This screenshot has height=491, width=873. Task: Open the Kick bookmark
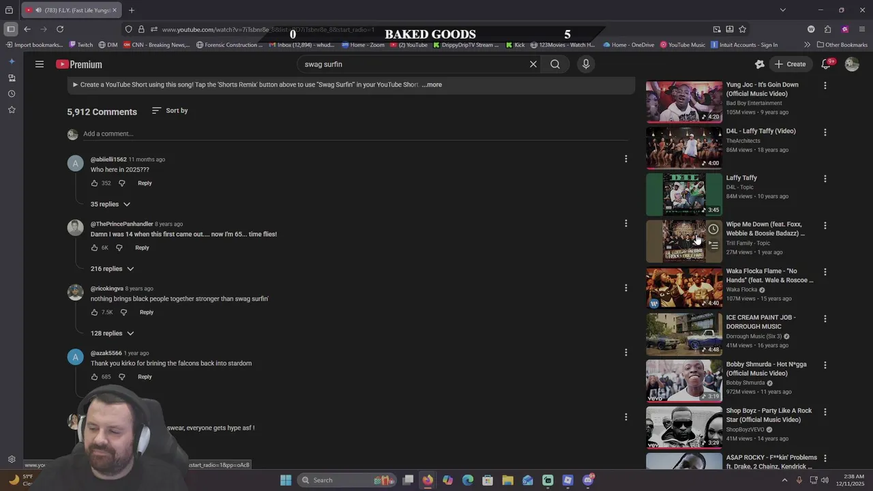tap(515, 45)
